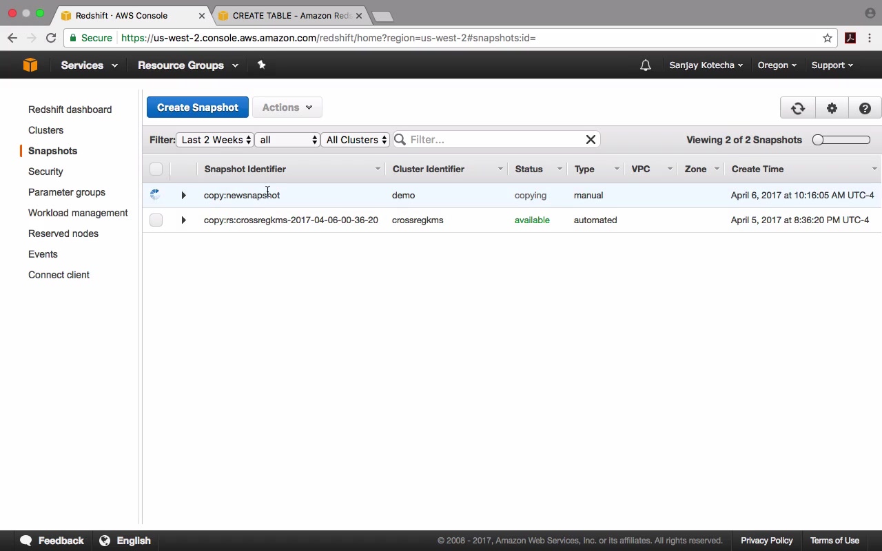This screenshot has width=882, height=551.
Task: Click the crossregkms cluster identifier cell
Action: click(418, 220)
